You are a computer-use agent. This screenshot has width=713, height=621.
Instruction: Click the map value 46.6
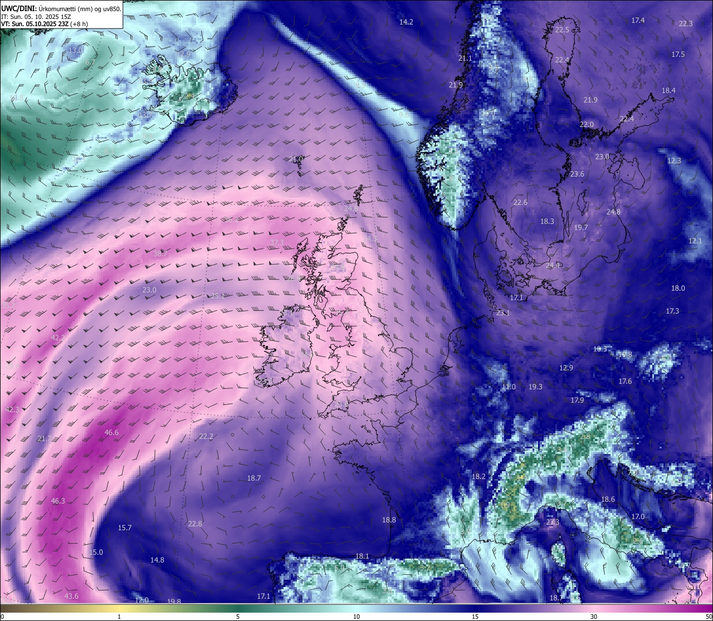[x=111, y=433]
